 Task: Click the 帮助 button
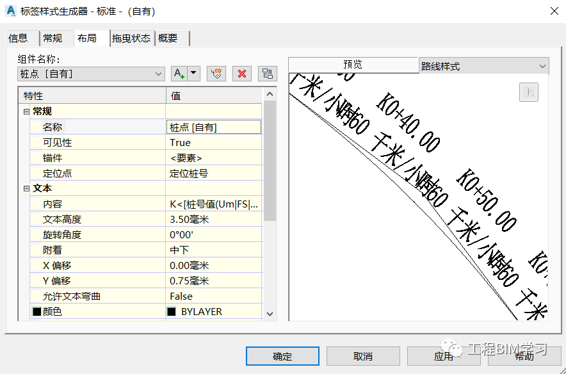point(524,356)
